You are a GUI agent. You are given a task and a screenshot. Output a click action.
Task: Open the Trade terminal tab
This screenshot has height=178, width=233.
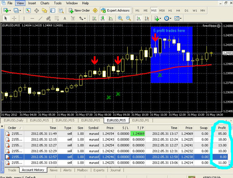coord(12,170)
